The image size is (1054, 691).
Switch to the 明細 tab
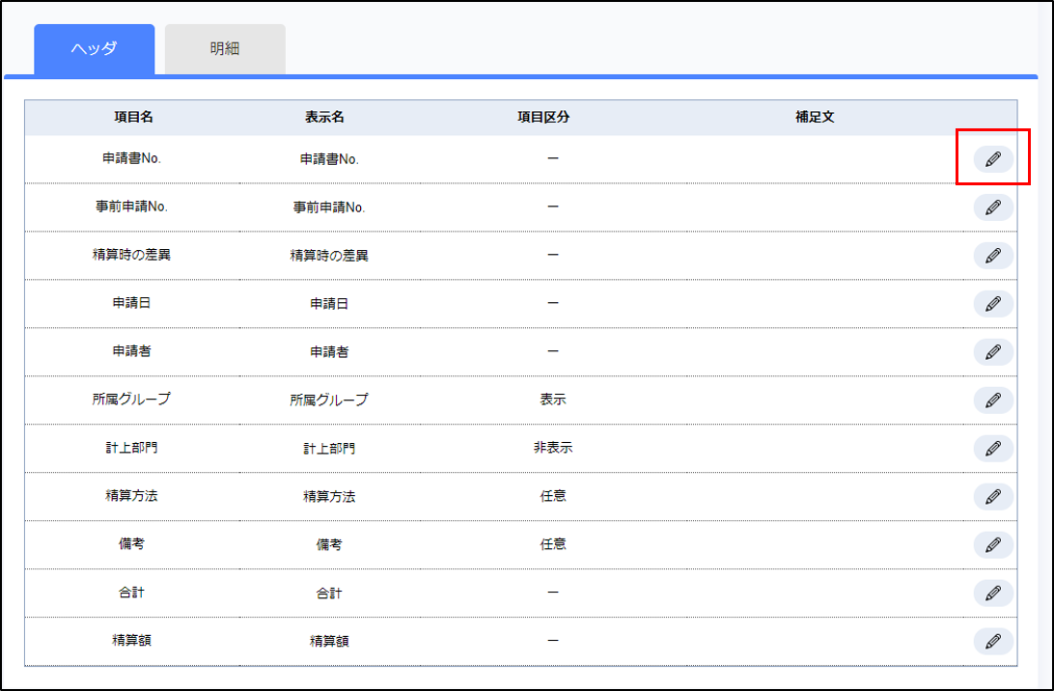click(x=225, y=49)
